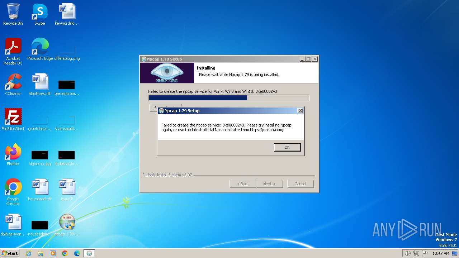Open Internet Explorer from taskbar
459x258 pixels.
28,253
